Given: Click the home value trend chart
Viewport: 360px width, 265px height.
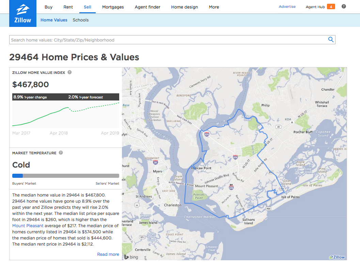Looking at the screenshot, I should click(66, 114).
